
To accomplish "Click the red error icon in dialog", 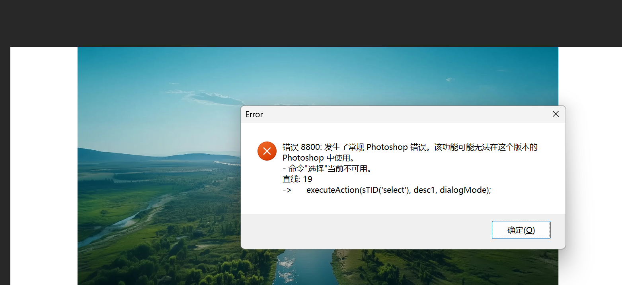I will pos(267,151).
